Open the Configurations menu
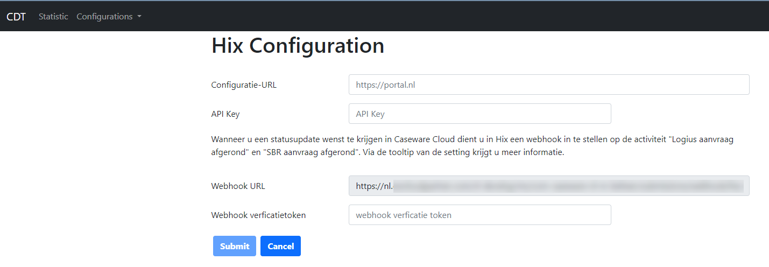The width and height of the screenshot is (769, 267). pyautogui.click(x=109, y=16)
